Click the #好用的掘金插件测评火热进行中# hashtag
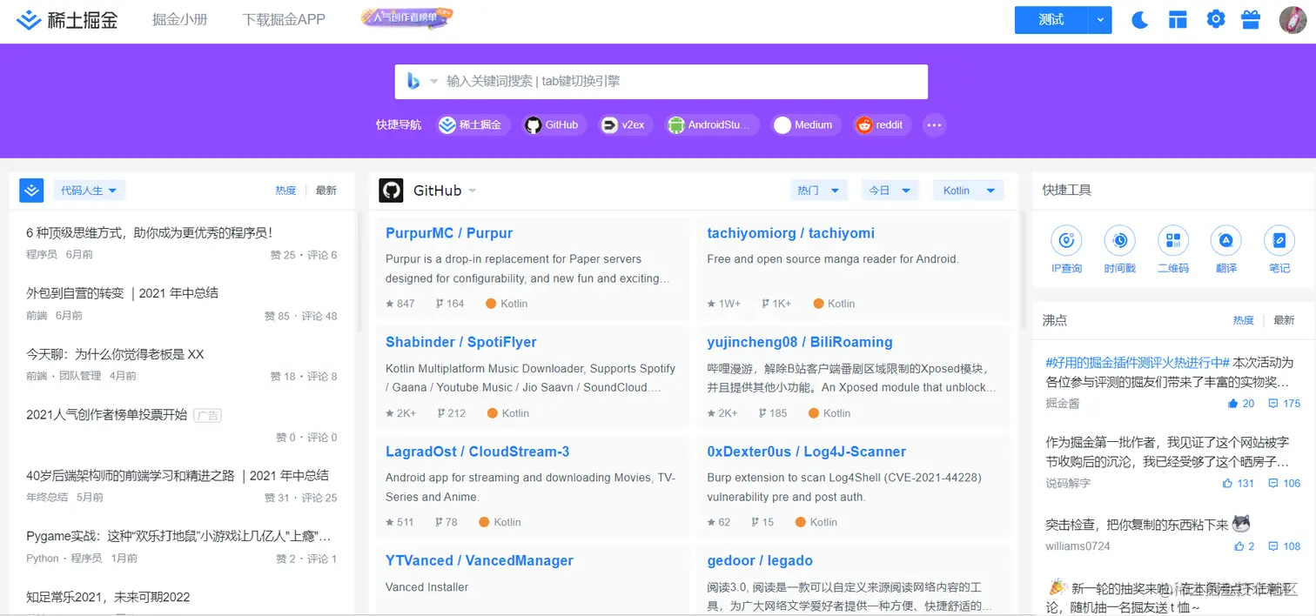 (x=1138, y=362)
